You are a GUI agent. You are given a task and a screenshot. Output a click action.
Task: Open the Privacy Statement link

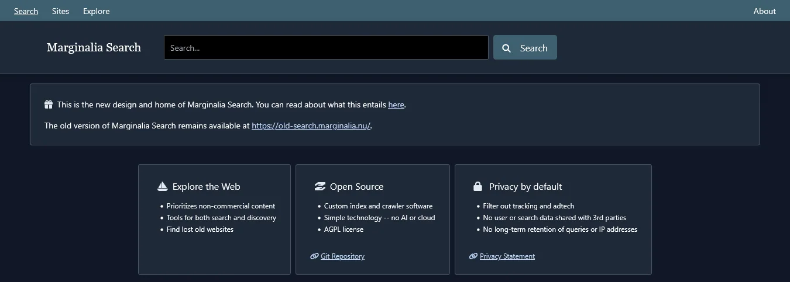click(507, 256)
